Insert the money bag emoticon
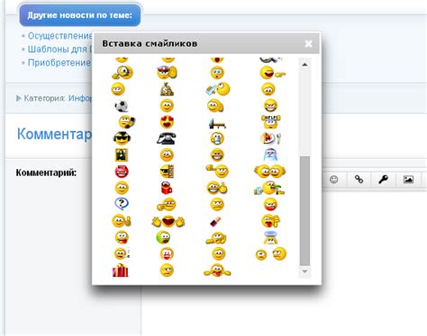Screen dimensions: 427x336 [x=167, y=89]
